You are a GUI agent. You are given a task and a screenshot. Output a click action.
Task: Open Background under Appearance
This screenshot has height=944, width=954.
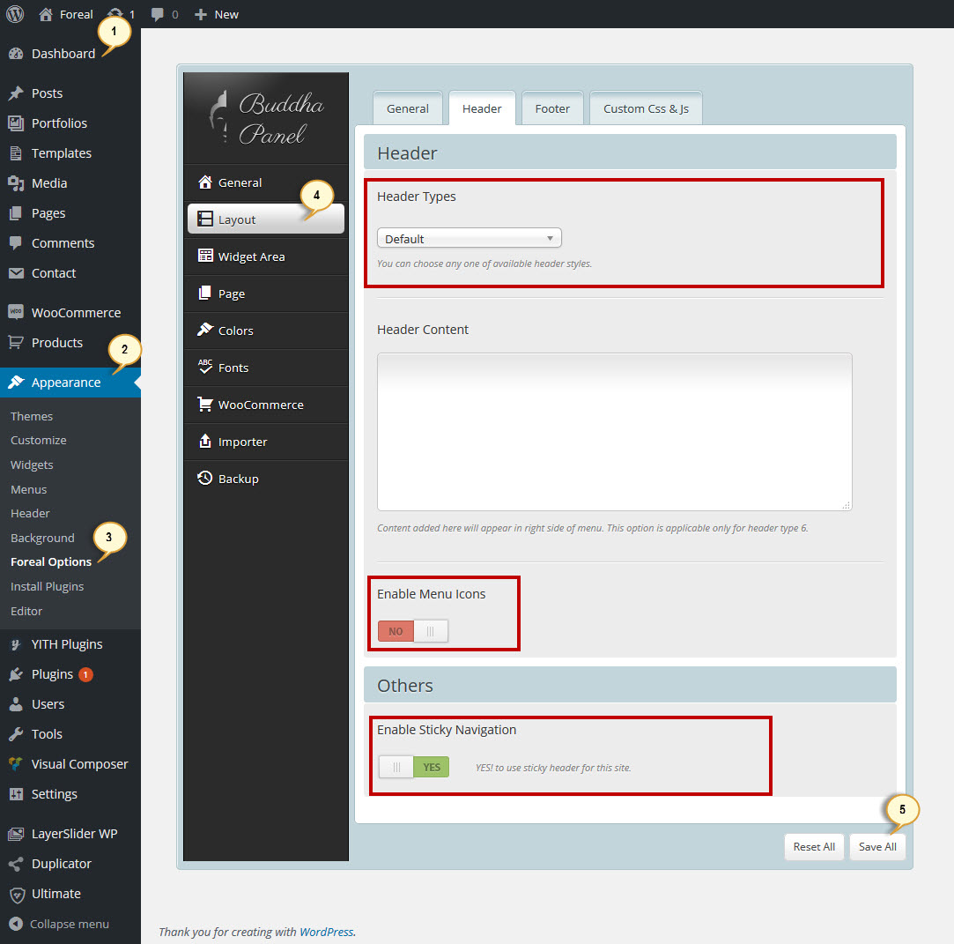coord(42,538)
